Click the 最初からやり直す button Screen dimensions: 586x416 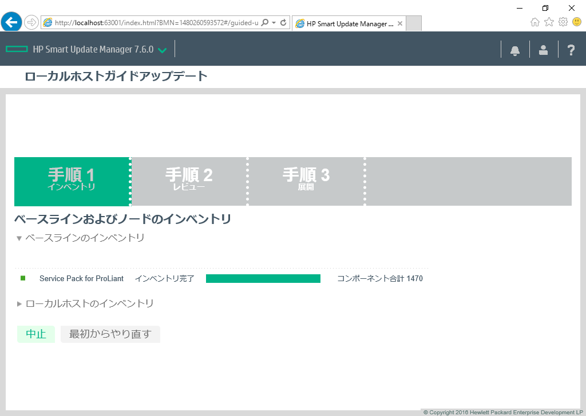[x=110, y=334]
